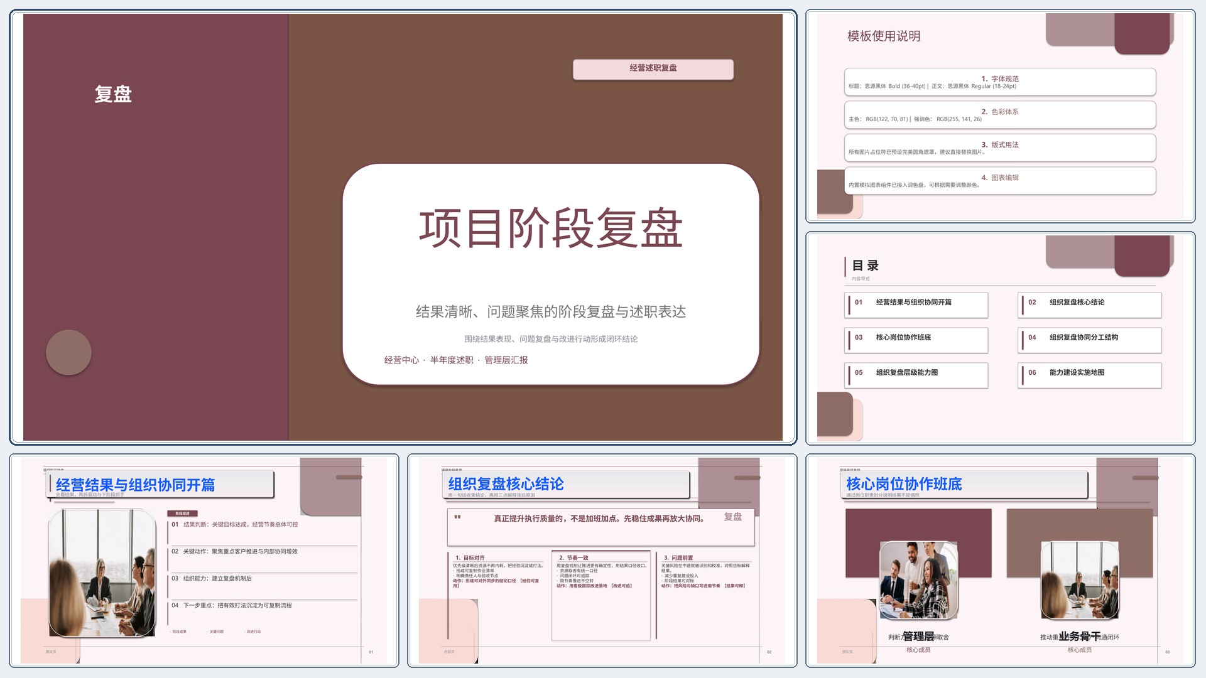
Task: Click agenda item 05 组织复盘层级能力图
Action: pos(916,375)
